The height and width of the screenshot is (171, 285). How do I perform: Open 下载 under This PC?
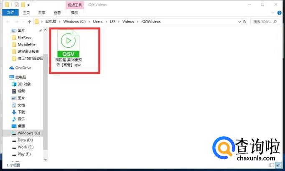pyautogui.click(x=21, y=112)
